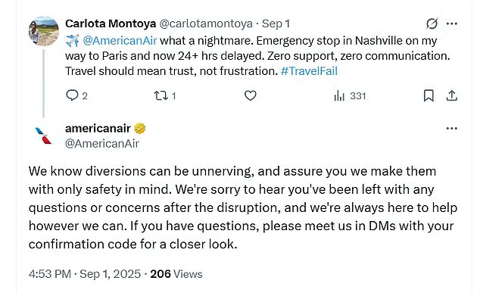Click the @AmericanAir handle under americanair name
The width and height of the screenshot is (480, 293).
[102, 144]
